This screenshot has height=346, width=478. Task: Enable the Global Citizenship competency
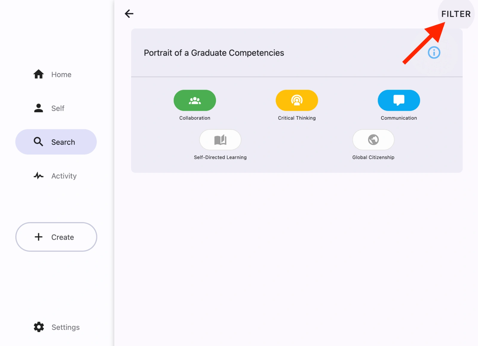[x=373, y=140]
